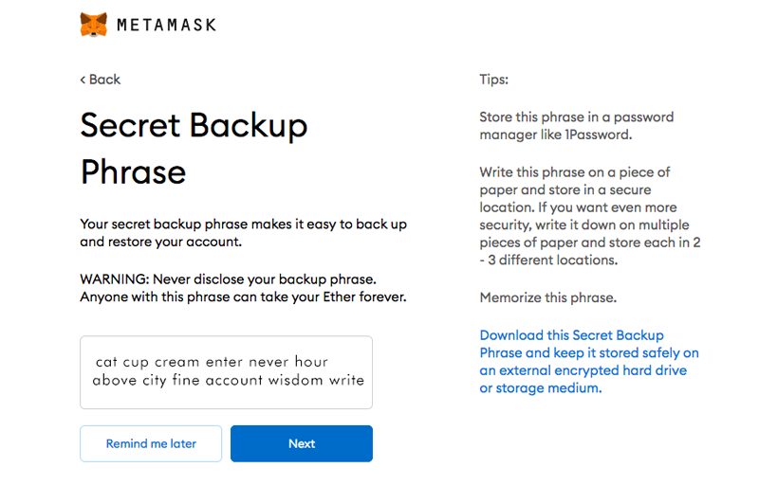Continue with the Next button
Screen dimensions: 759x485
[x=302, y=443]
